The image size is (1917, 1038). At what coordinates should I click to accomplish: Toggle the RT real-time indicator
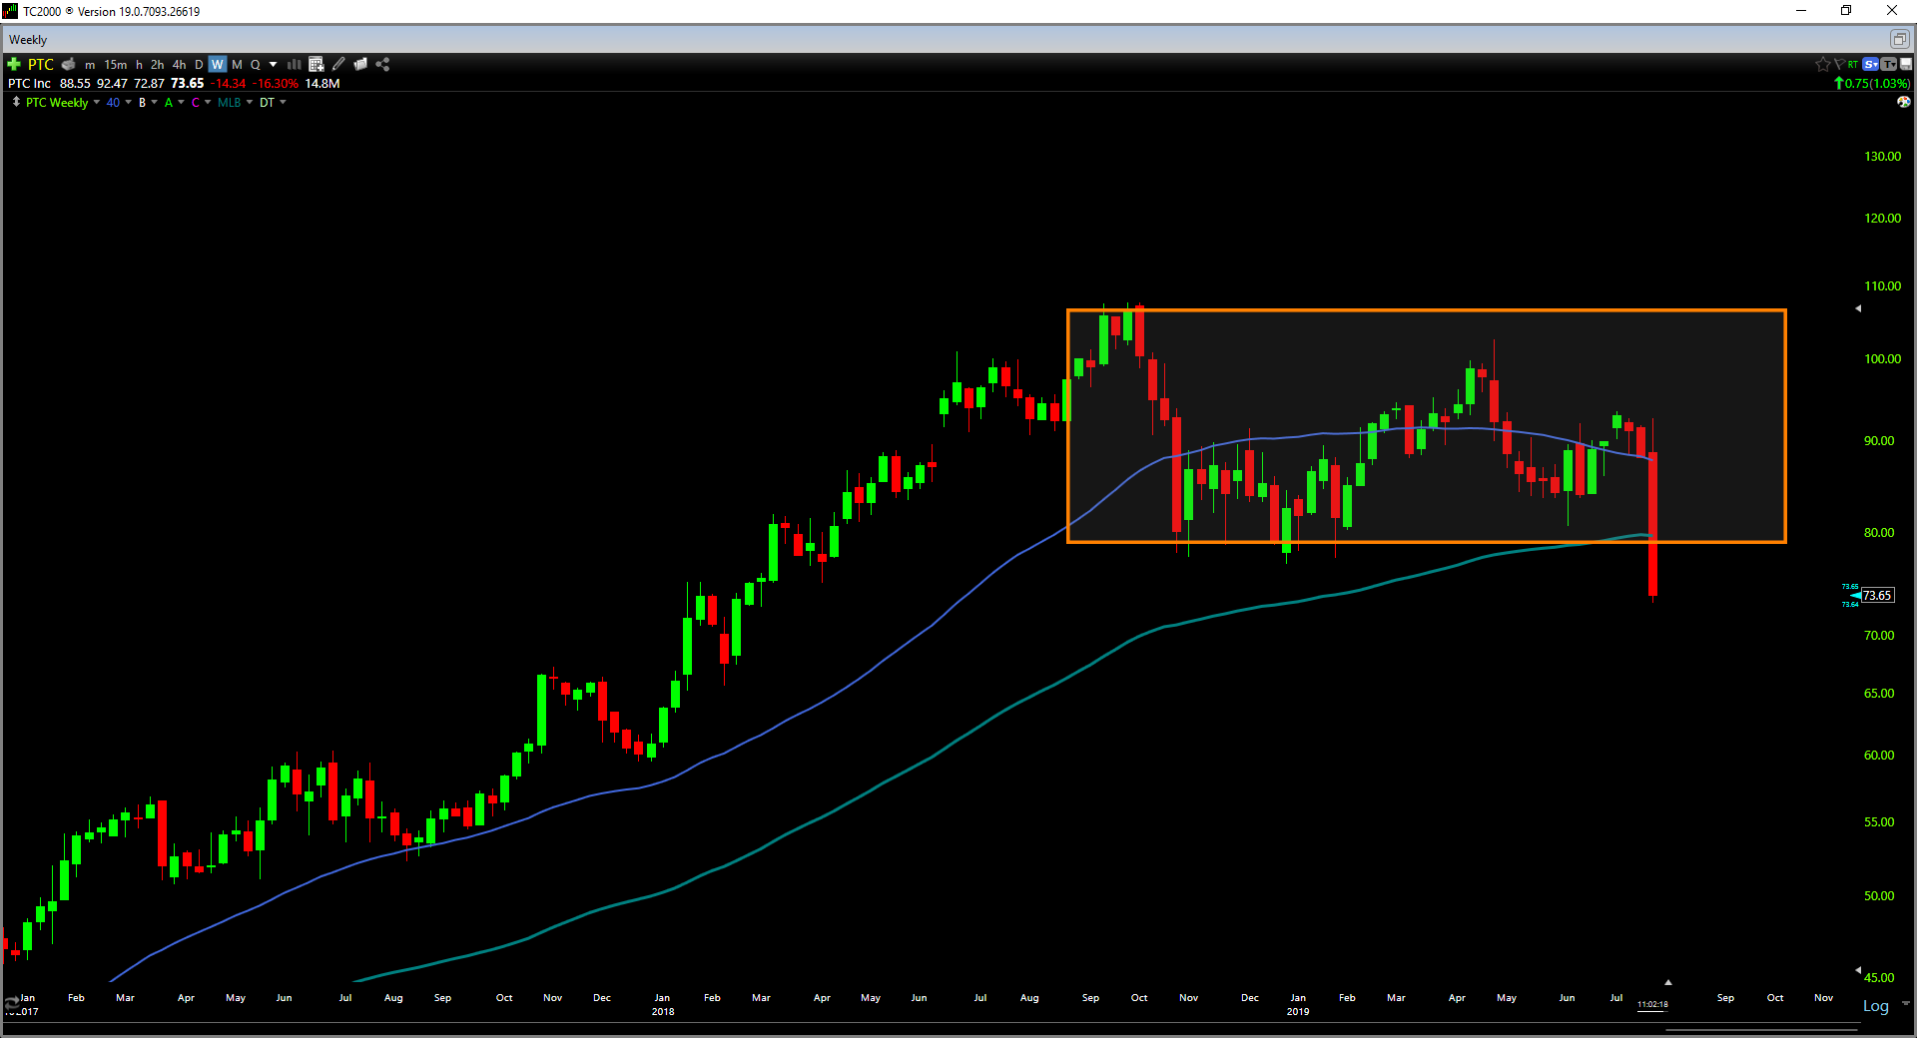pyautogui.click(x=1853, y=64)
